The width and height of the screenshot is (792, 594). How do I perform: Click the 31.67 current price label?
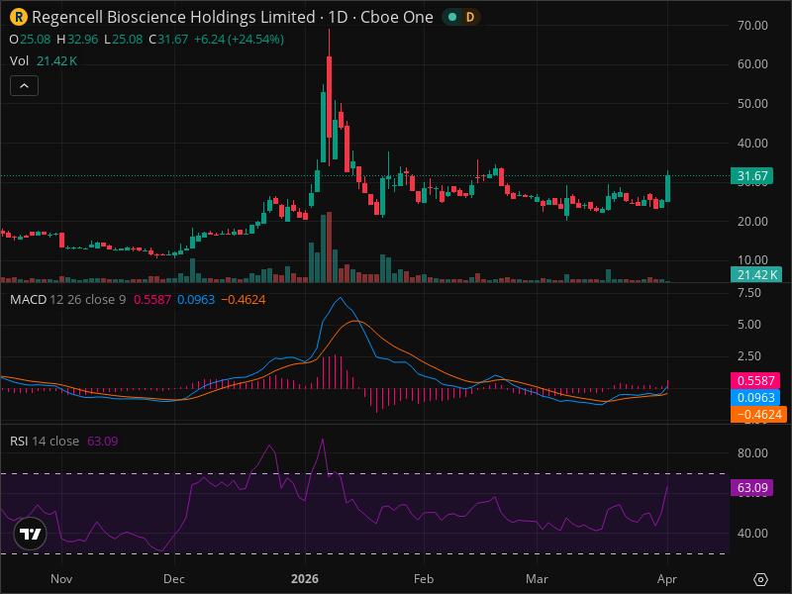tap(751, 176)
